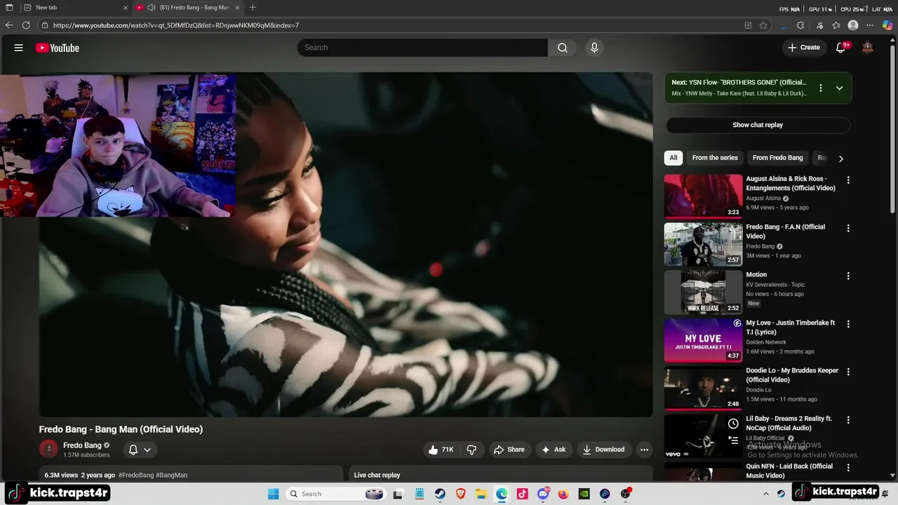Open options for Lil Baby Dreams 2 Reality
Image resolution: width=898 pixels, height=505 pixels.
click(848, 420)
